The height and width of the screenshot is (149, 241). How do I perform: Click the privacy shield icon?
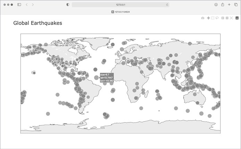coord(67,5)
